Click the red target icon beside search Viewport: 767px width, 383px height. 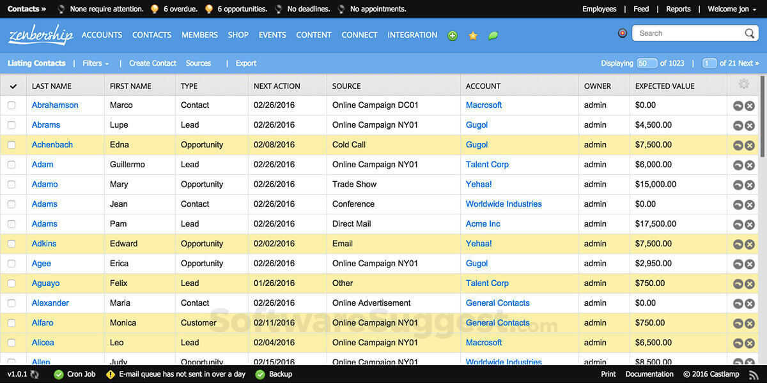(x=622, y=33)
